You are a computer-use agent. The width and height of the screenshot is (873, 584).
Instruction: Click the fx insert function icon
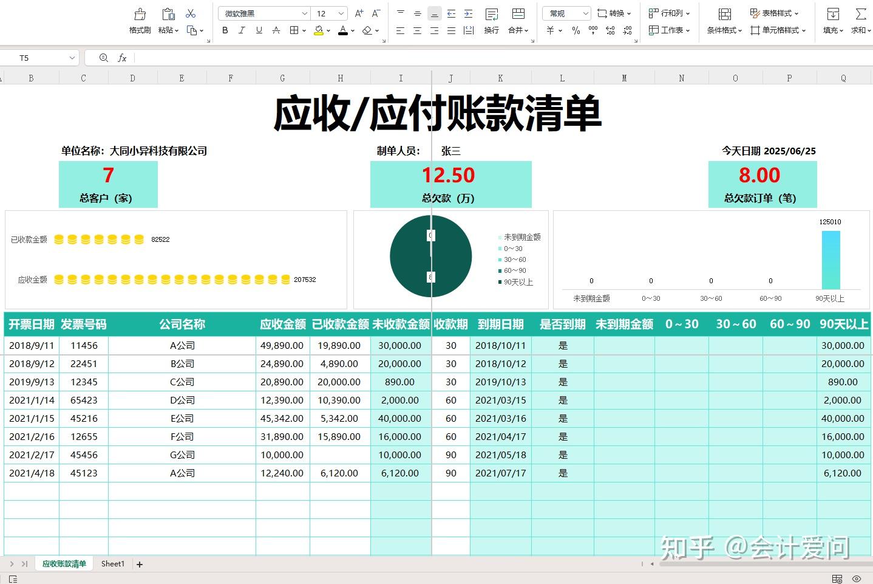point(122,58)
